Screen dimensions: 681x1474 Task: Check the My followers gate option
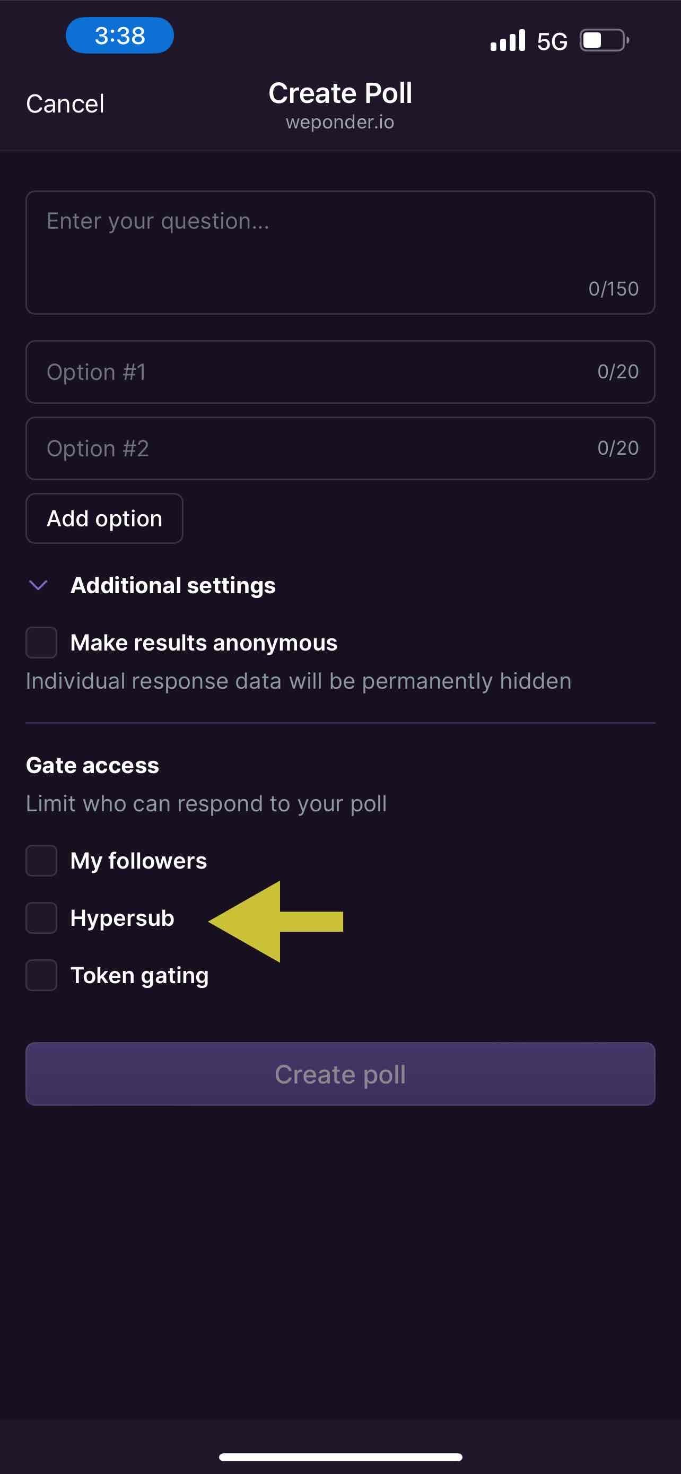[41, 861]
